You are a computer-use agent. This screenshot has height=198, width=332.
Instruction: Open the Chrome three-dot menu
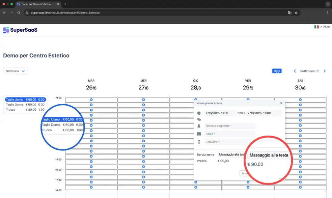point(328,13)
